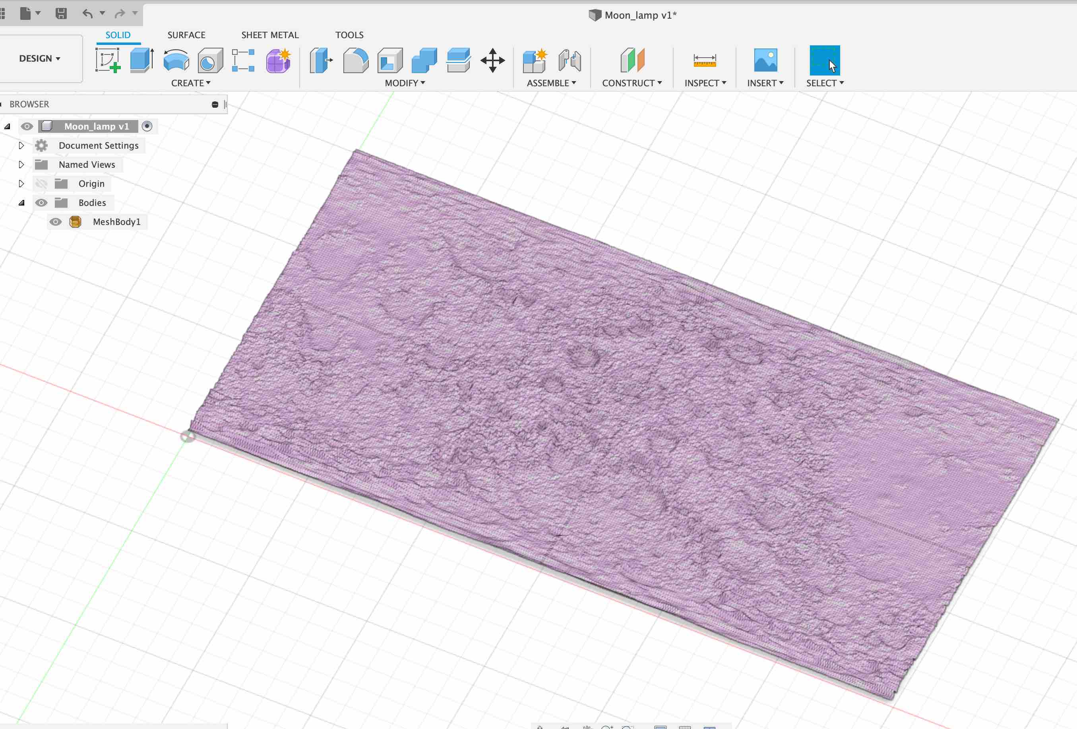Redo the last undone action

[120, 14]
